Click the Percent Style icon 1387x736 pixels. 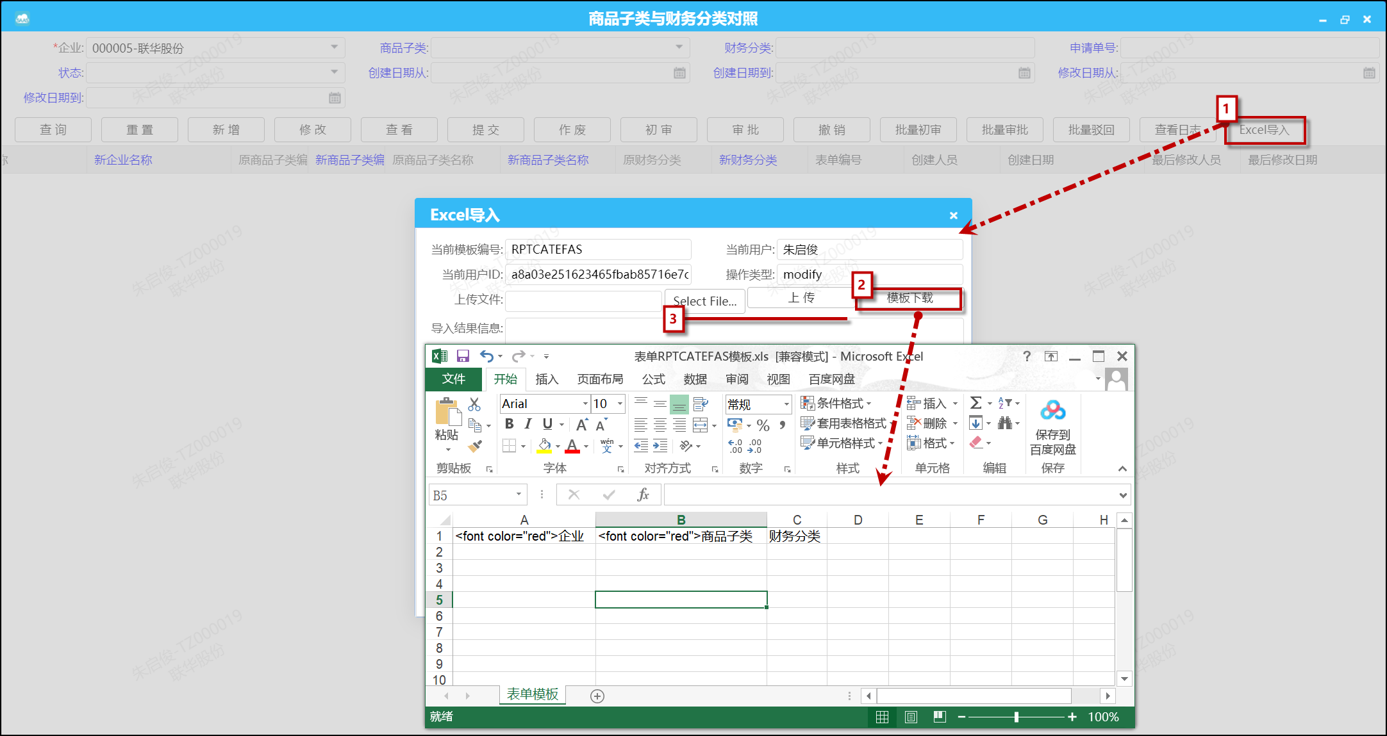(763, 425)
